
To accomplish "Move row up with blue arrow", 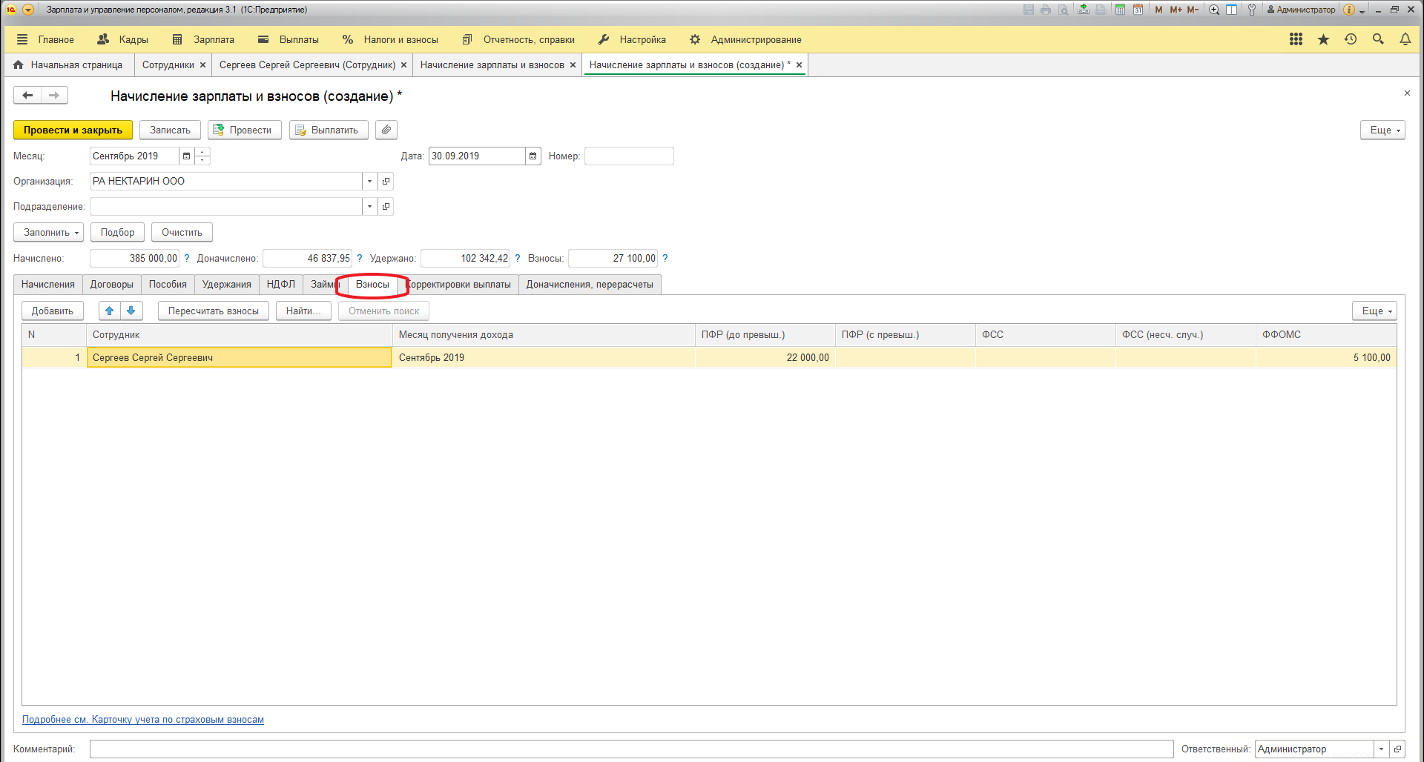I will [x=109, y=311].
